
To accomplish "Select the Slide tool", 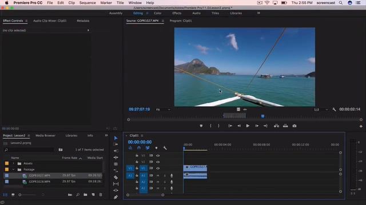I will tap(116, 190).
